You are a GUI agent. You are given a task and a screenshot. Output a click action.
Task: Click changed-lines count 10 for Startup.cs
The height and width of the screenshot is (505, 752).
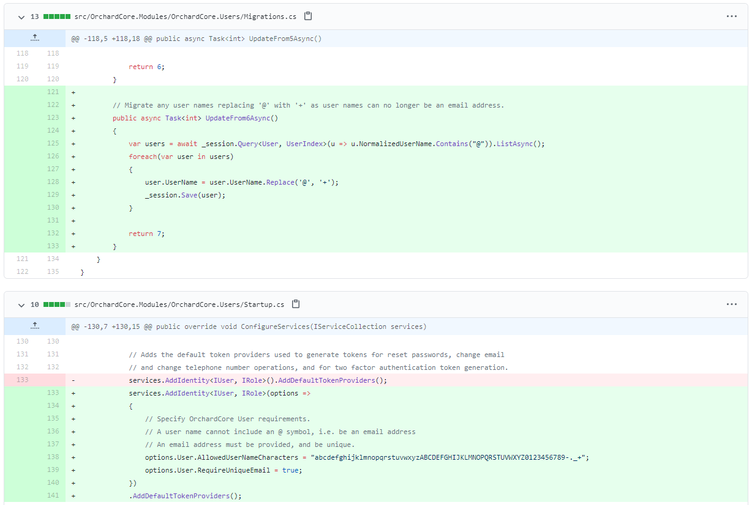click(34, 304)
